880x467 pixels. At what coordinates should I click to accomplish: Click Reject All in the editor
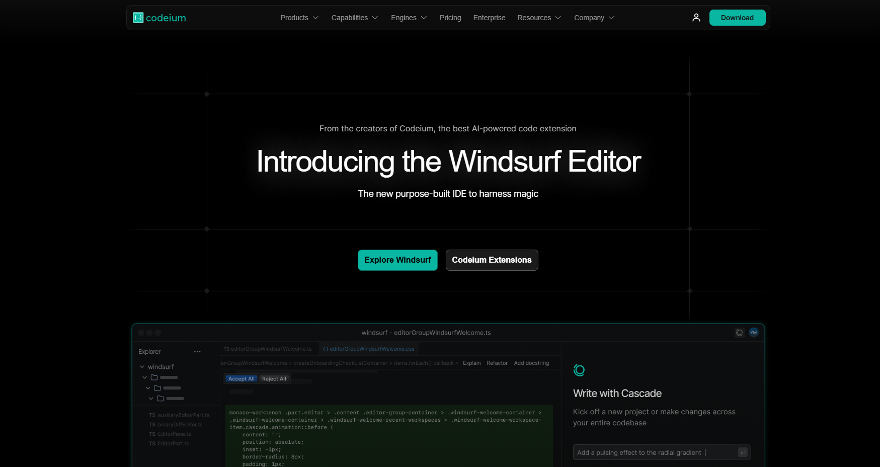[x=274, y=379]
